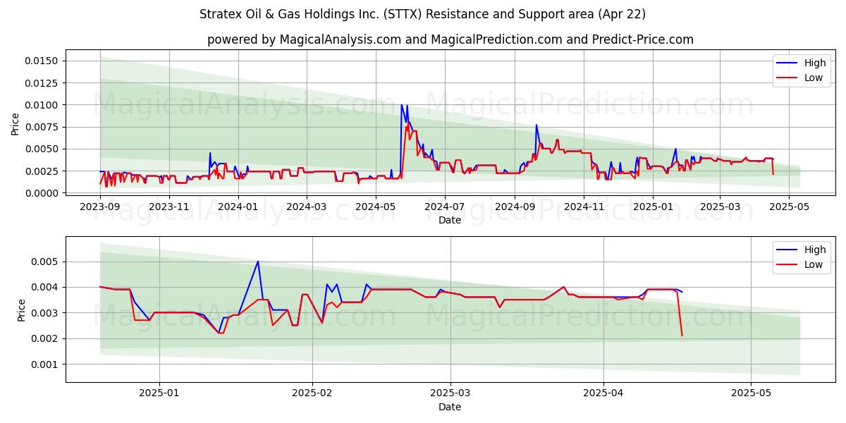Click the 2023-09 date tick label
This screenshot has height=423, width=846.
pyautogui.click(x=100, y=207)
